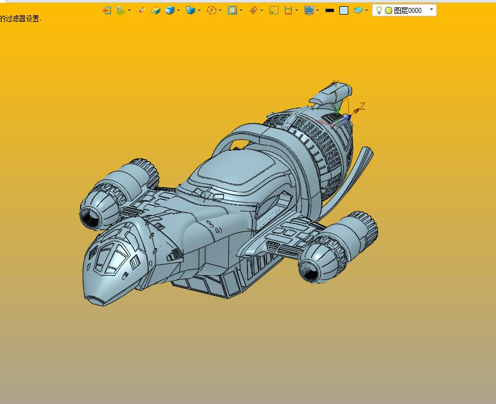Select the eraser tool icon
The height and width of the screenshot is (404, 496).
[141, 11]
